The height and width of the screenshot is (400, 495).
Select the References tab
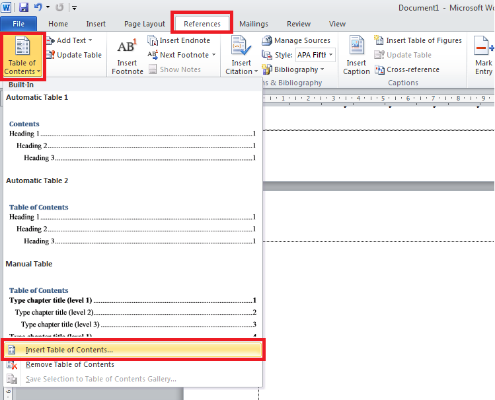click(202, 24)
